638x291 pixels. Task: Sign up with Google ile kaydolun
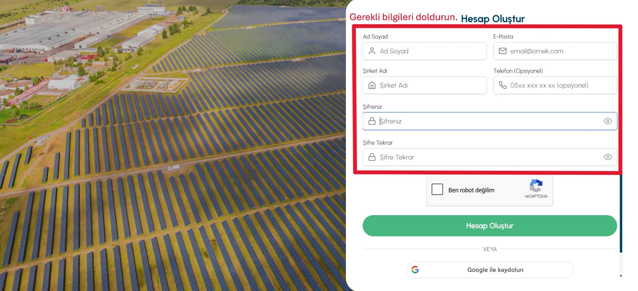pyautogui.click(x=490, y=270)
